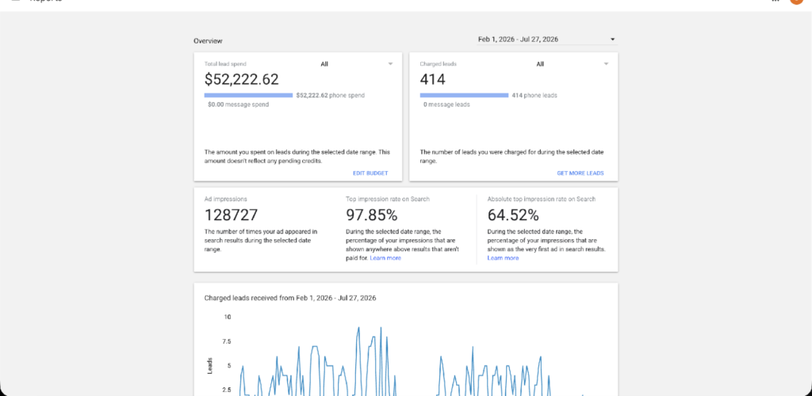The width and height of the screenshot is (812, 396).
Task: Expand the Total lead spend dropdown arrow
Action: tap(390, 64)
